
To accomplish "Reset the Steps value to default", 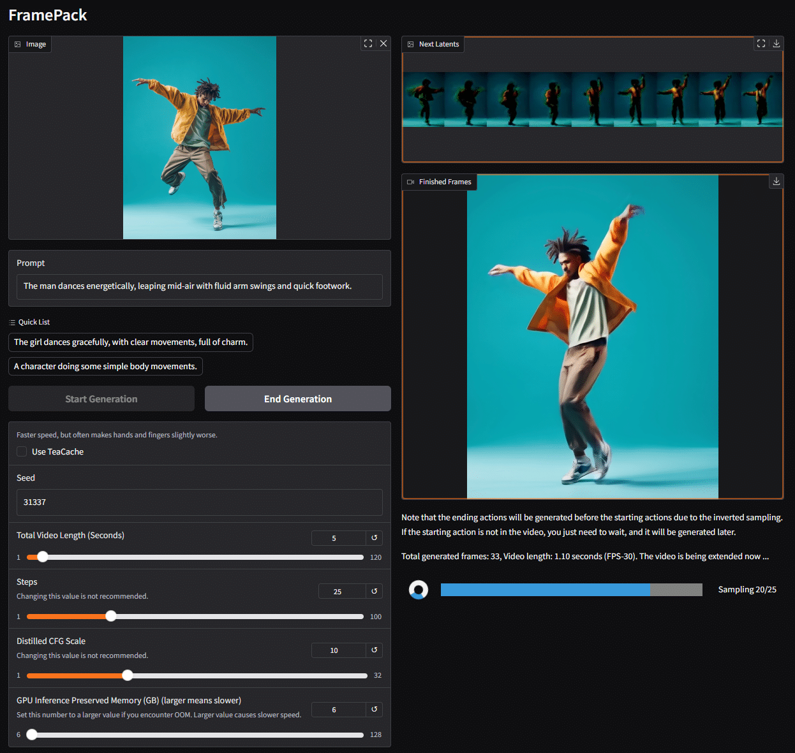I will pyautogui.click(x=374, y=591).
